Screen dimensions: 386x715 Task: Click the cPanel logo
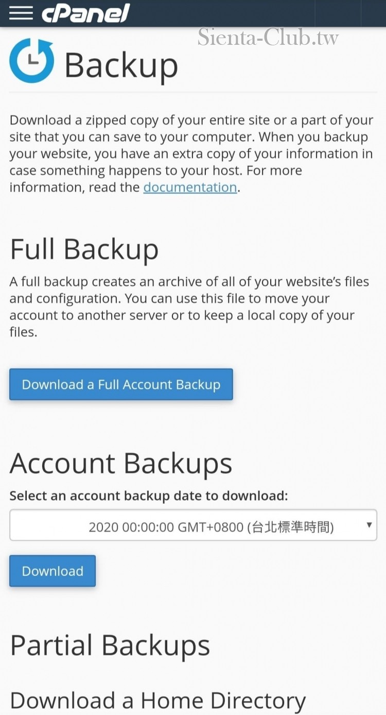(85, 13)
